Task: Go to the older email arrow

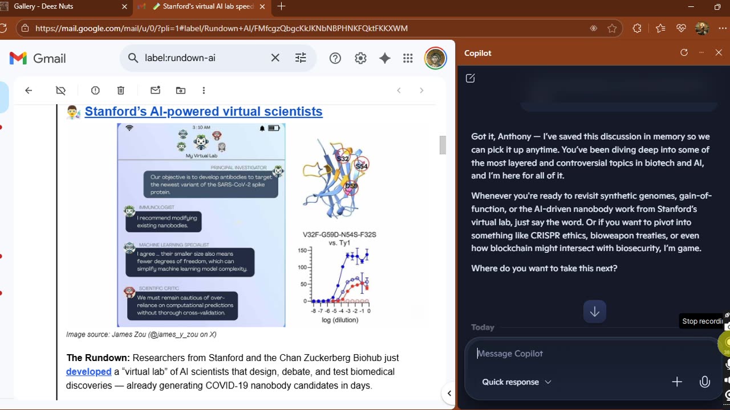Action: pos(421,91)
